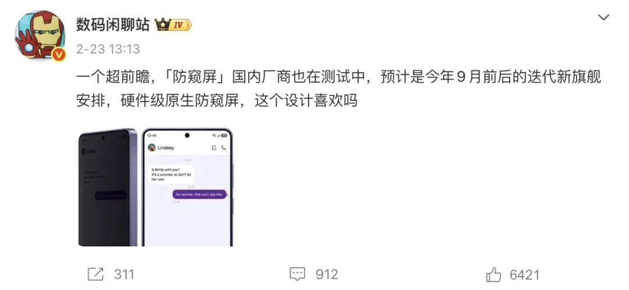Screen dimensions: 629x290
Task: Click the like count 6421
Action: point(525,275)
